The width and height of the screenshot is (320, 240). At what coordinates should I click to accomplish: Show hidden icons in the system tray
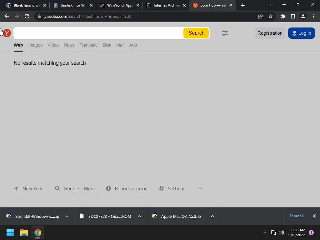click(x=265, y=232)
